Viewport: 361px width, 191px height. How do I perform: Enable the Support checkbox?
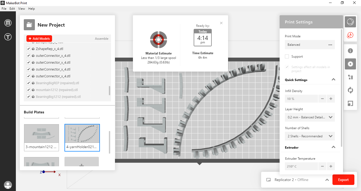287,57
